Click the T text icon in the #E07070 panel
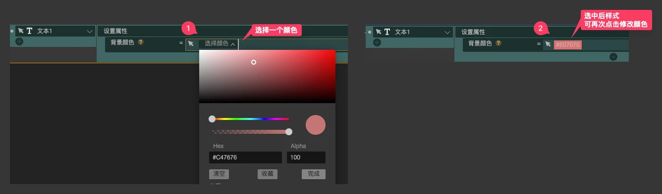 387,32
